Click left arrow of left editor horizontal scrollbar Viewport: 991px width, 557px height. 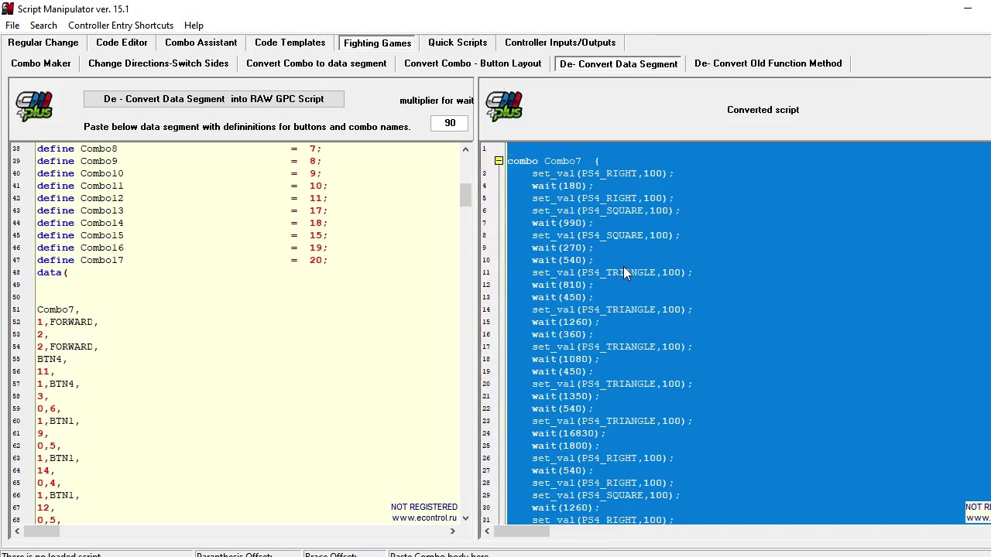click(16, 531)
